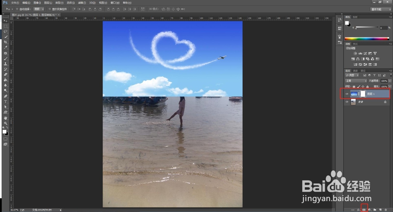The width and height of the screenshot is (393, 212).
Task: Click Add Layer Mask button at panel bottom
Action: (364, 210)
